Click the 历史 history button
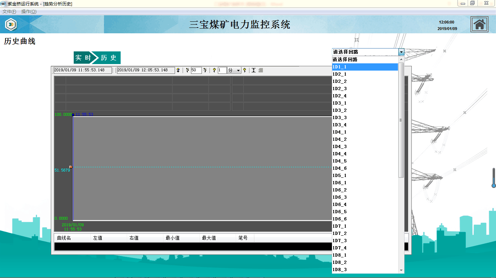This screenshot has width=496, height=278. pyautogui.click(x=109, y=58)
